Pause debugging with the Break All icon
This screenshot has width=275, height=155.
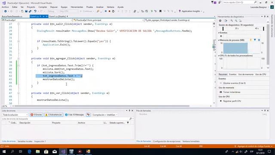[106, 11]
